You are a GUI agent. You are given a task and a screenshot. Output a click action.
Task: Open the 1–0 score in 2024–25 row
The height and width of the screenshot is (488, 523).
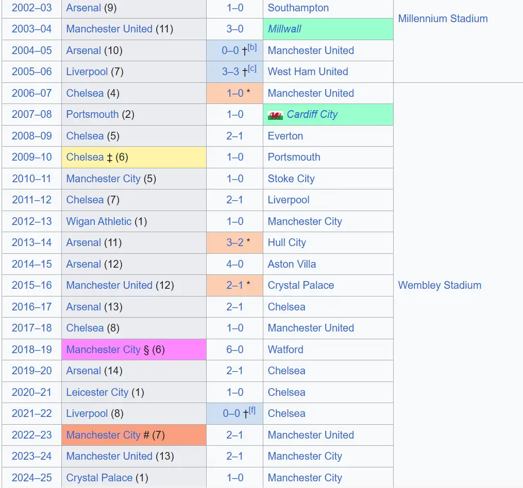coord(234,477)
